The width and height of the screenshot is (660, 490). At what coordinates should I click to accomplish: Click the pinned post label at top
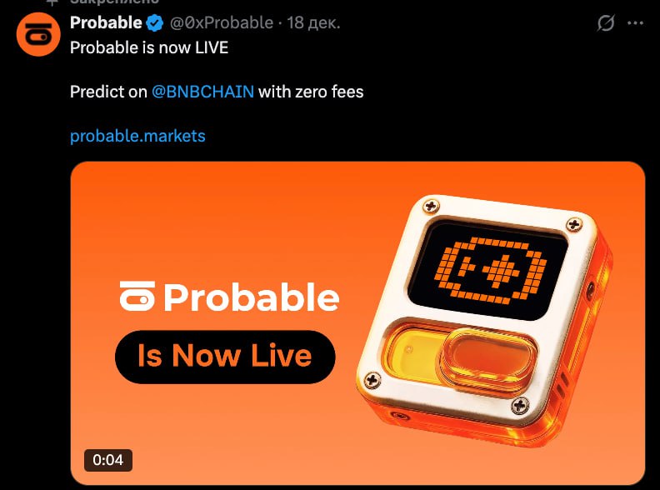(x=104, y=2)
